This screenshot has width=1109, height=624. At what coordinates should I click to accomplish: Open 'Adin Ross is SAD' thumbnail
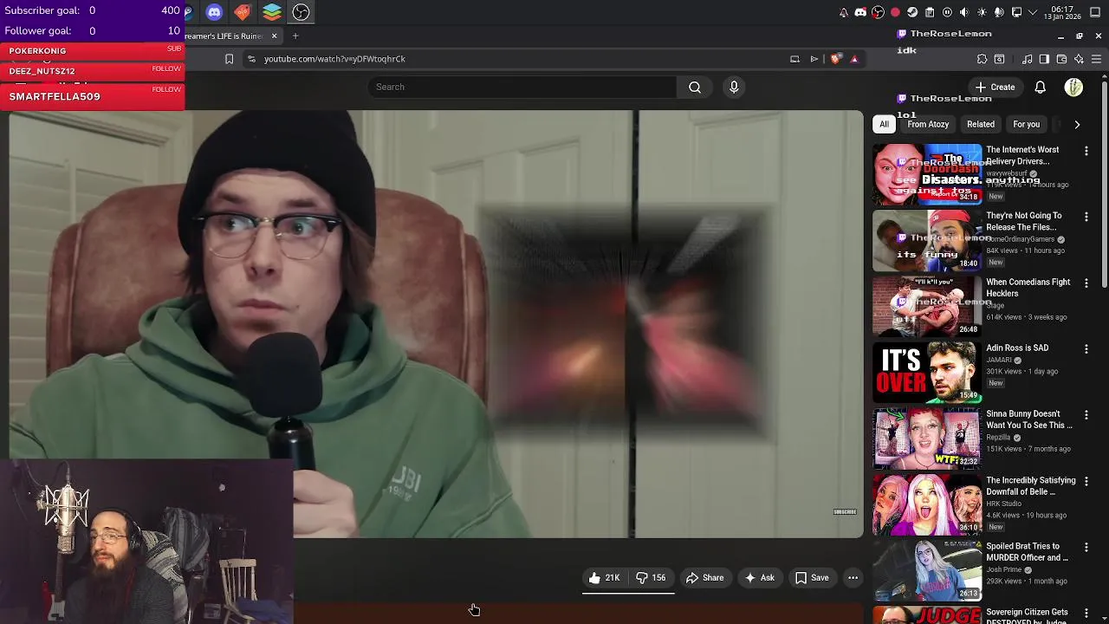[x=926, y=372]
